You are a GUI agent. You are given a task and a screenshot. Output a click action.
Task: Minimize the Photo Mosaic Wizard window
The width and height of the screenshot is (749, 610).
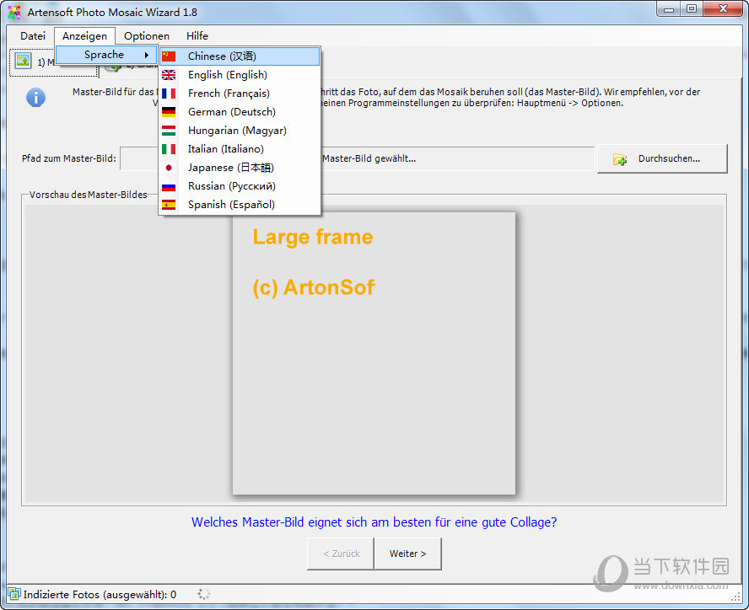point(669,9)
